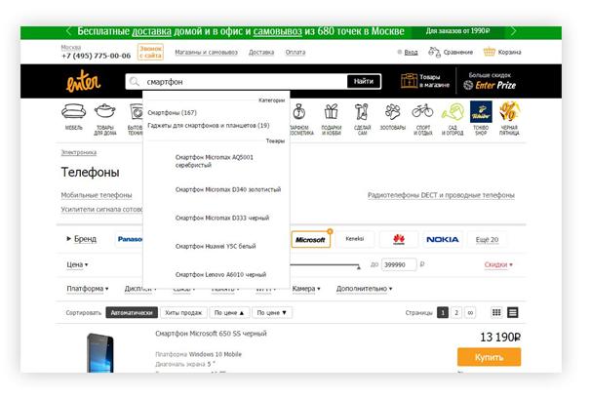The image size is (591, 399).
Task: Open the sport and leisure bicycle icon
Action: (x=422, y=111)
